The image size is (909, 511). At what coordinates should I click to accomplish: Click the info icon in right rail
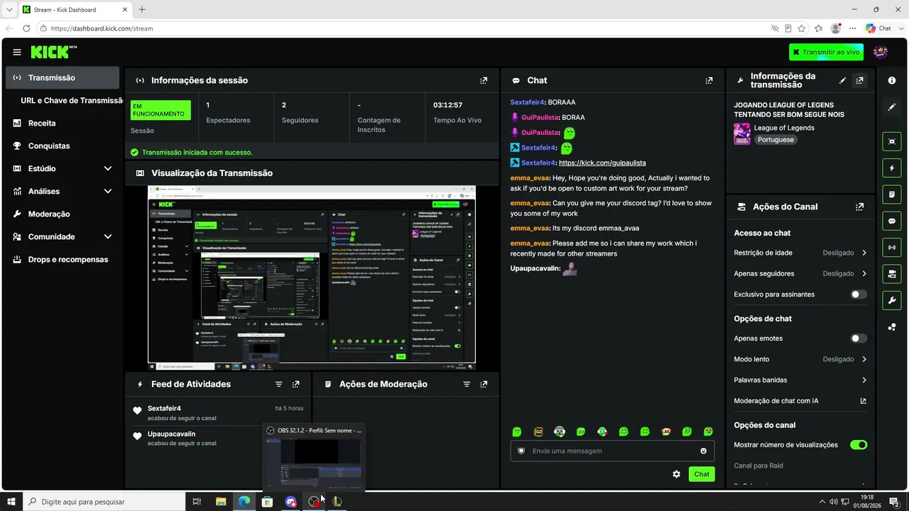(892, 80)
